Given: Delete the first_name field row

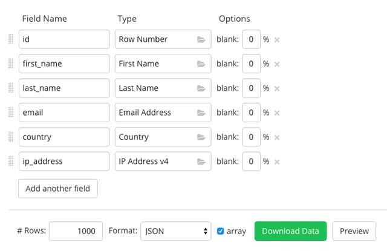Looking at the screenshot, I should point(277,64).
